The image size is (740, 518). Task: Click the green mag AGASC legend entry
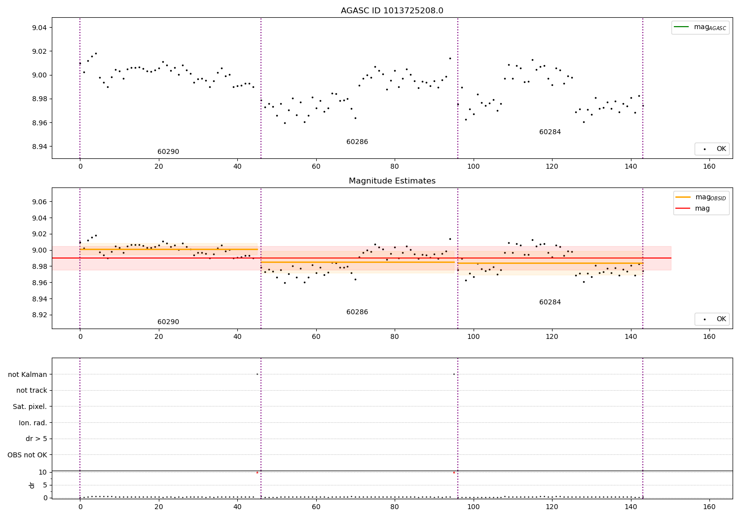click(700, 27)
